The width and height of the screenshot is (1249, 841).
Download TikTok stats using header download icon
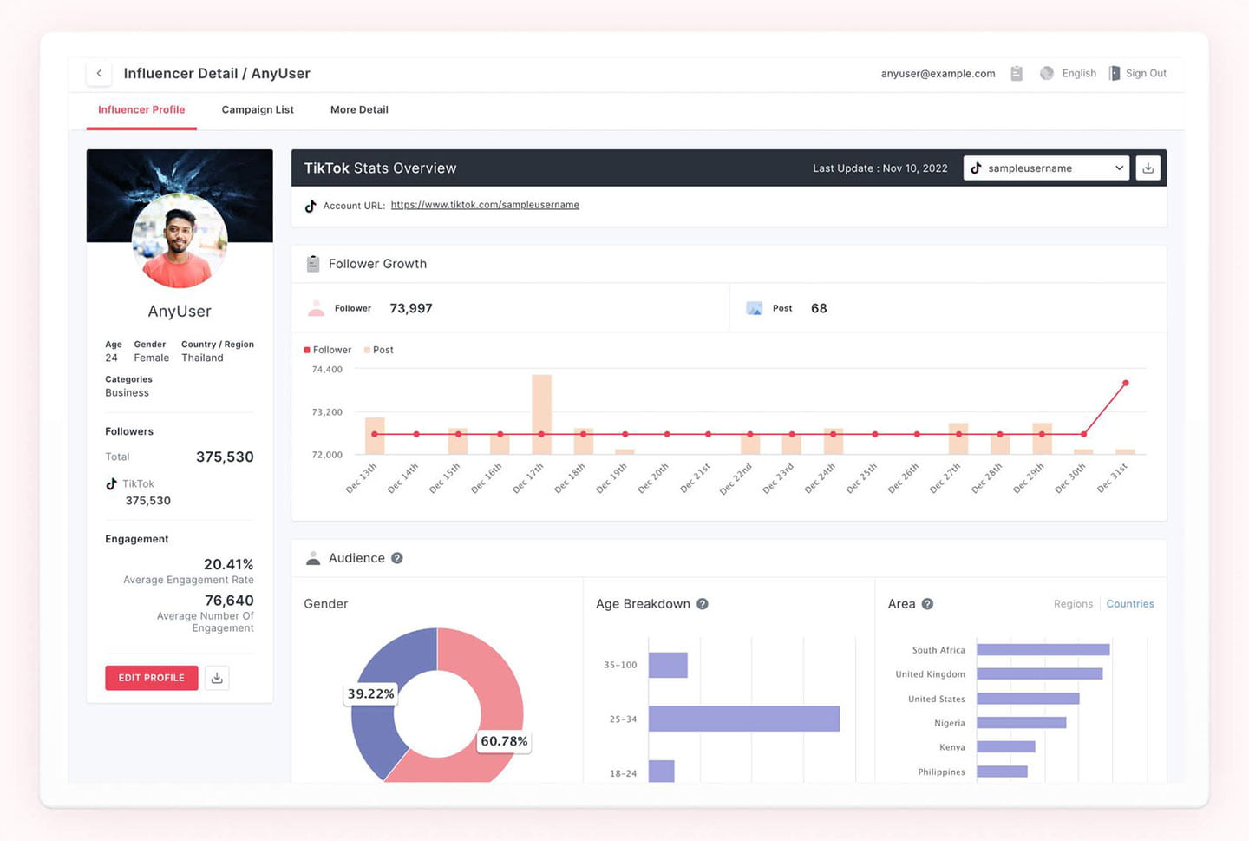1148,168
